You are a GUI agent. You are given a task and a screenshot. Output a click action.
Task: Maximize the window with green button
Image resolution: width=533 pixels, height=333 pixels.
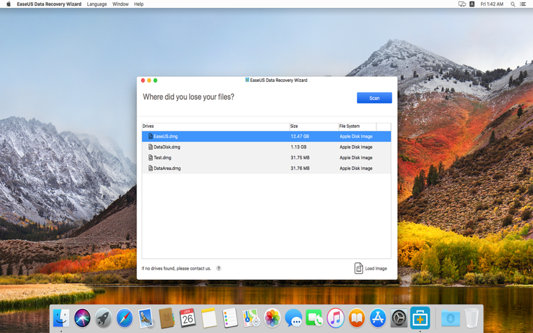click(155, 81)
